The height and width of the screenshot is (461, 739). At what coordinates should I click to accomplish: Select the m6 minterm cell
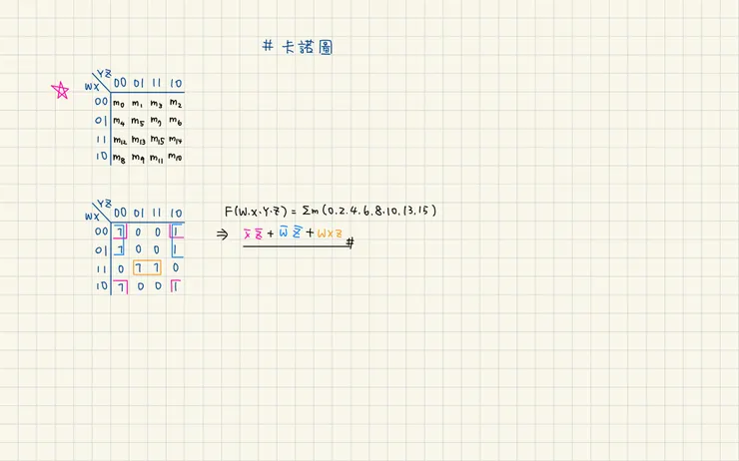[x=176, y=122]
